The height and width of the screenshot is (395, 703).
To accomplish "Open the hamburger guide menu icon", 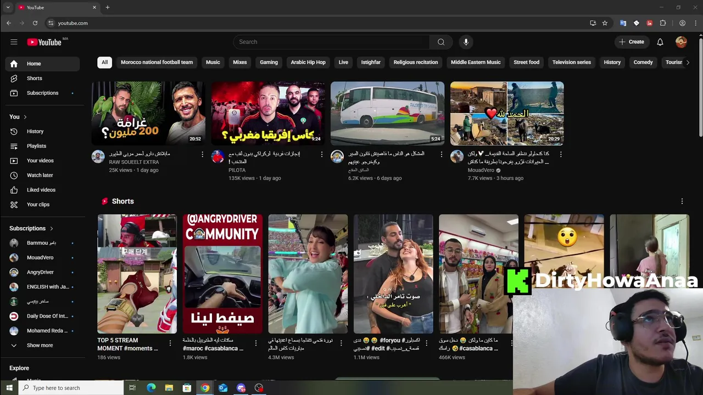I will point(14,42).
